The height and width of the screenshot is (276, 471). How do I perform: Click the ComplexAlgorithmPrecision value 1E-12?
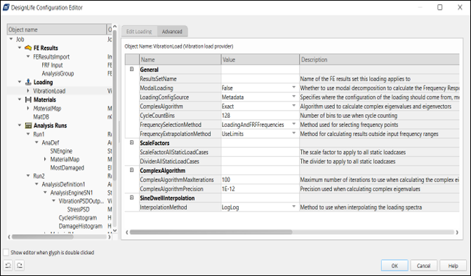260,189
